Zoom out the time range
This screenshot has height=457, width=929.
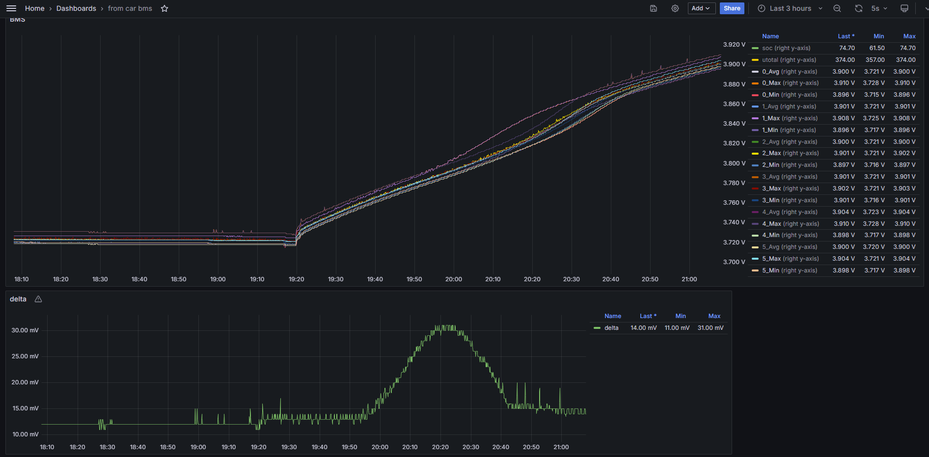(x=837, y=8)
